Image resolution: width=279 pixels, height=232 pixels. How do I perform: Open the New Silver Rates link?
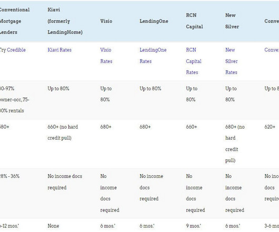click(231, 61)
